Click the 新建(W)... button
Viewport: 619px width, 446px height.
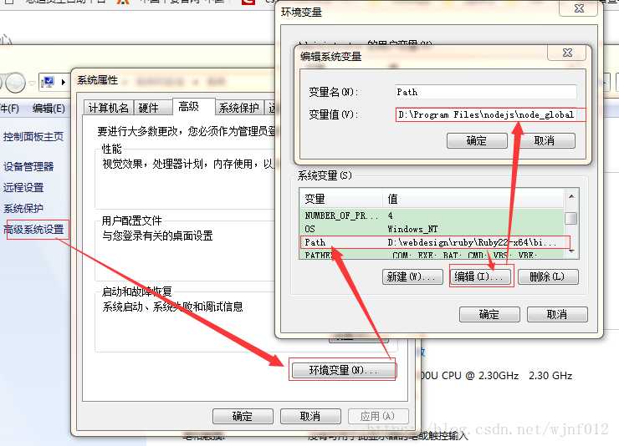(411, 276)
